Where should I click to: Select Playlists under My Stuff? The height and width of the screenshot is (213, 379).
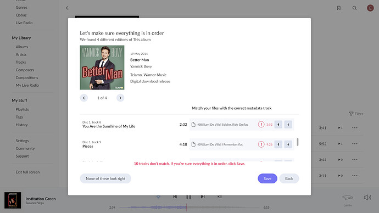pyautogui.click(x=22, y=109)
